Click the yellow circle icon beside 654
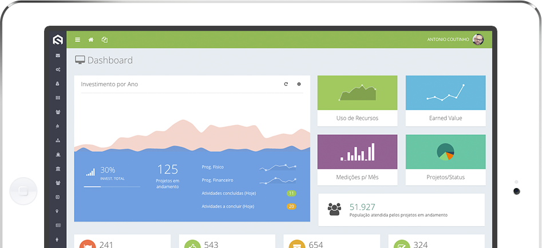 [x=297, y=244]
